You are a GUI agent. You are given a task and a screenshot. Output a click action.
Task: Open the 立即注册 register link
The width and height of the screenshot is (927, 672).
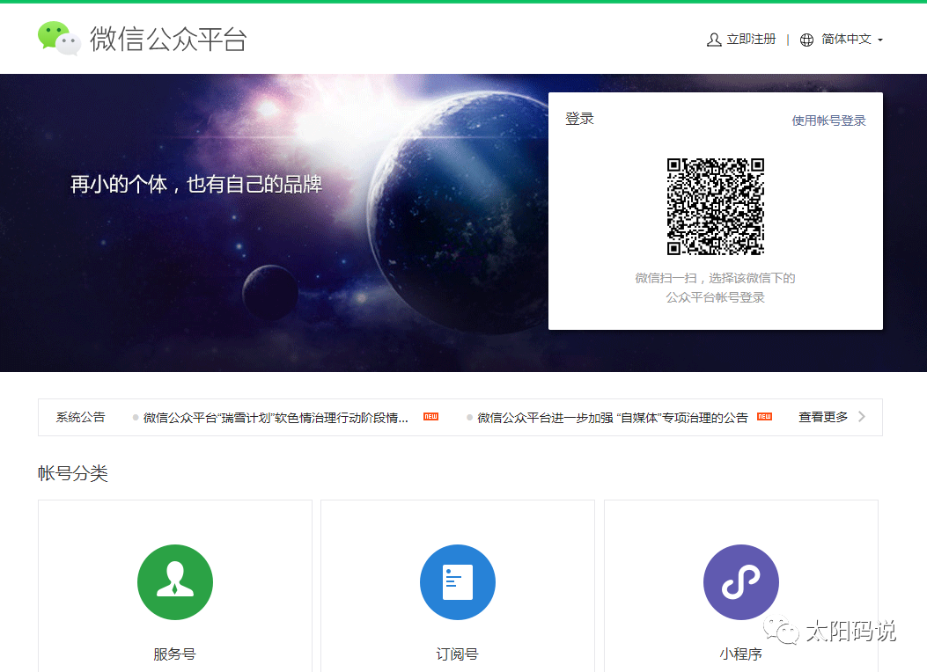751,39
